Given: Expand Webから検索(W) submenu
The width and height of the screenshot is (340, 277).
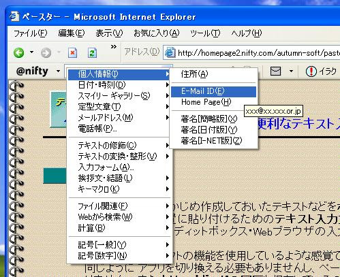Looking at the screenshot, I should point(119,217).
